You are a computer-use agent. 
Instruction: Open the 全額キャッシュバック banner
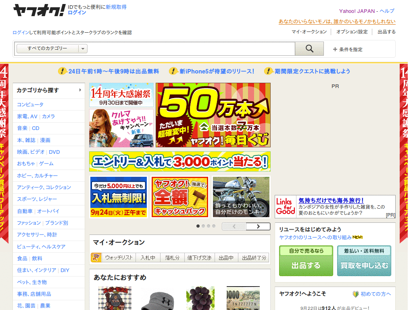click(x=180, y=197)
